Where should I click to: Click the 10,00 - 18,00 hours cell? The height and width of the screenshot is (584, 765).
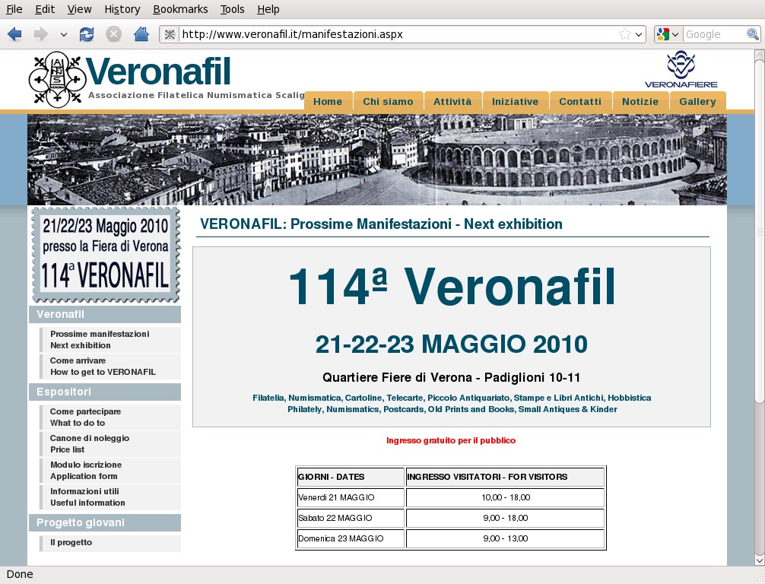pos(506,497)
